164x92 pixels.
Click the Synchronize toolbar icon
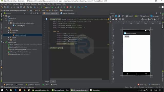tap(8, 7)
